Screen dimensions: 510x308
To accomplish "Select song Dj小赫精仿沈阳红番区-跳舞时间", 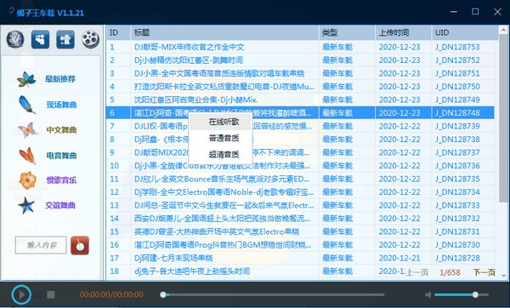I will (x=189, y=60).
